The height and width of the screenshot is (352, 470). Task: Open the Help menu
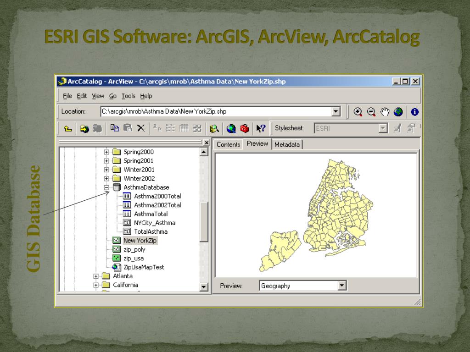[146, 96]
